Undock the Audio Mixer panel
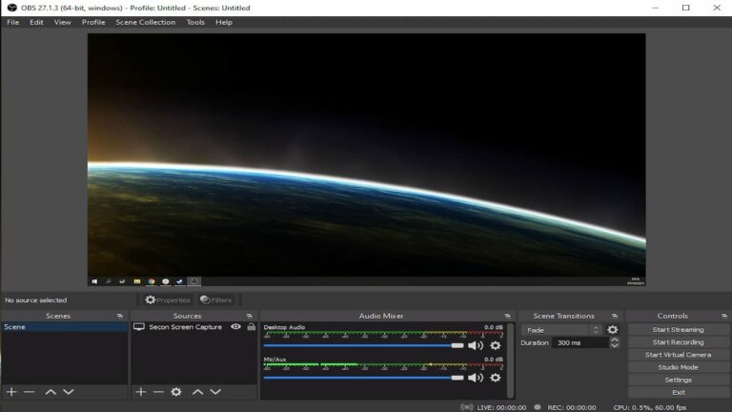The width and height of the screenshot is (732, 412). click(508, 316)
